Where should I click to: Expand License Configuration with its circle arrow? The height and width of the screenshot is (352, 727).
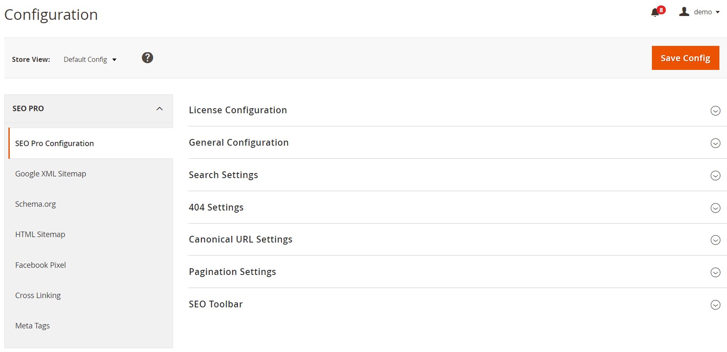coord(715,111)
